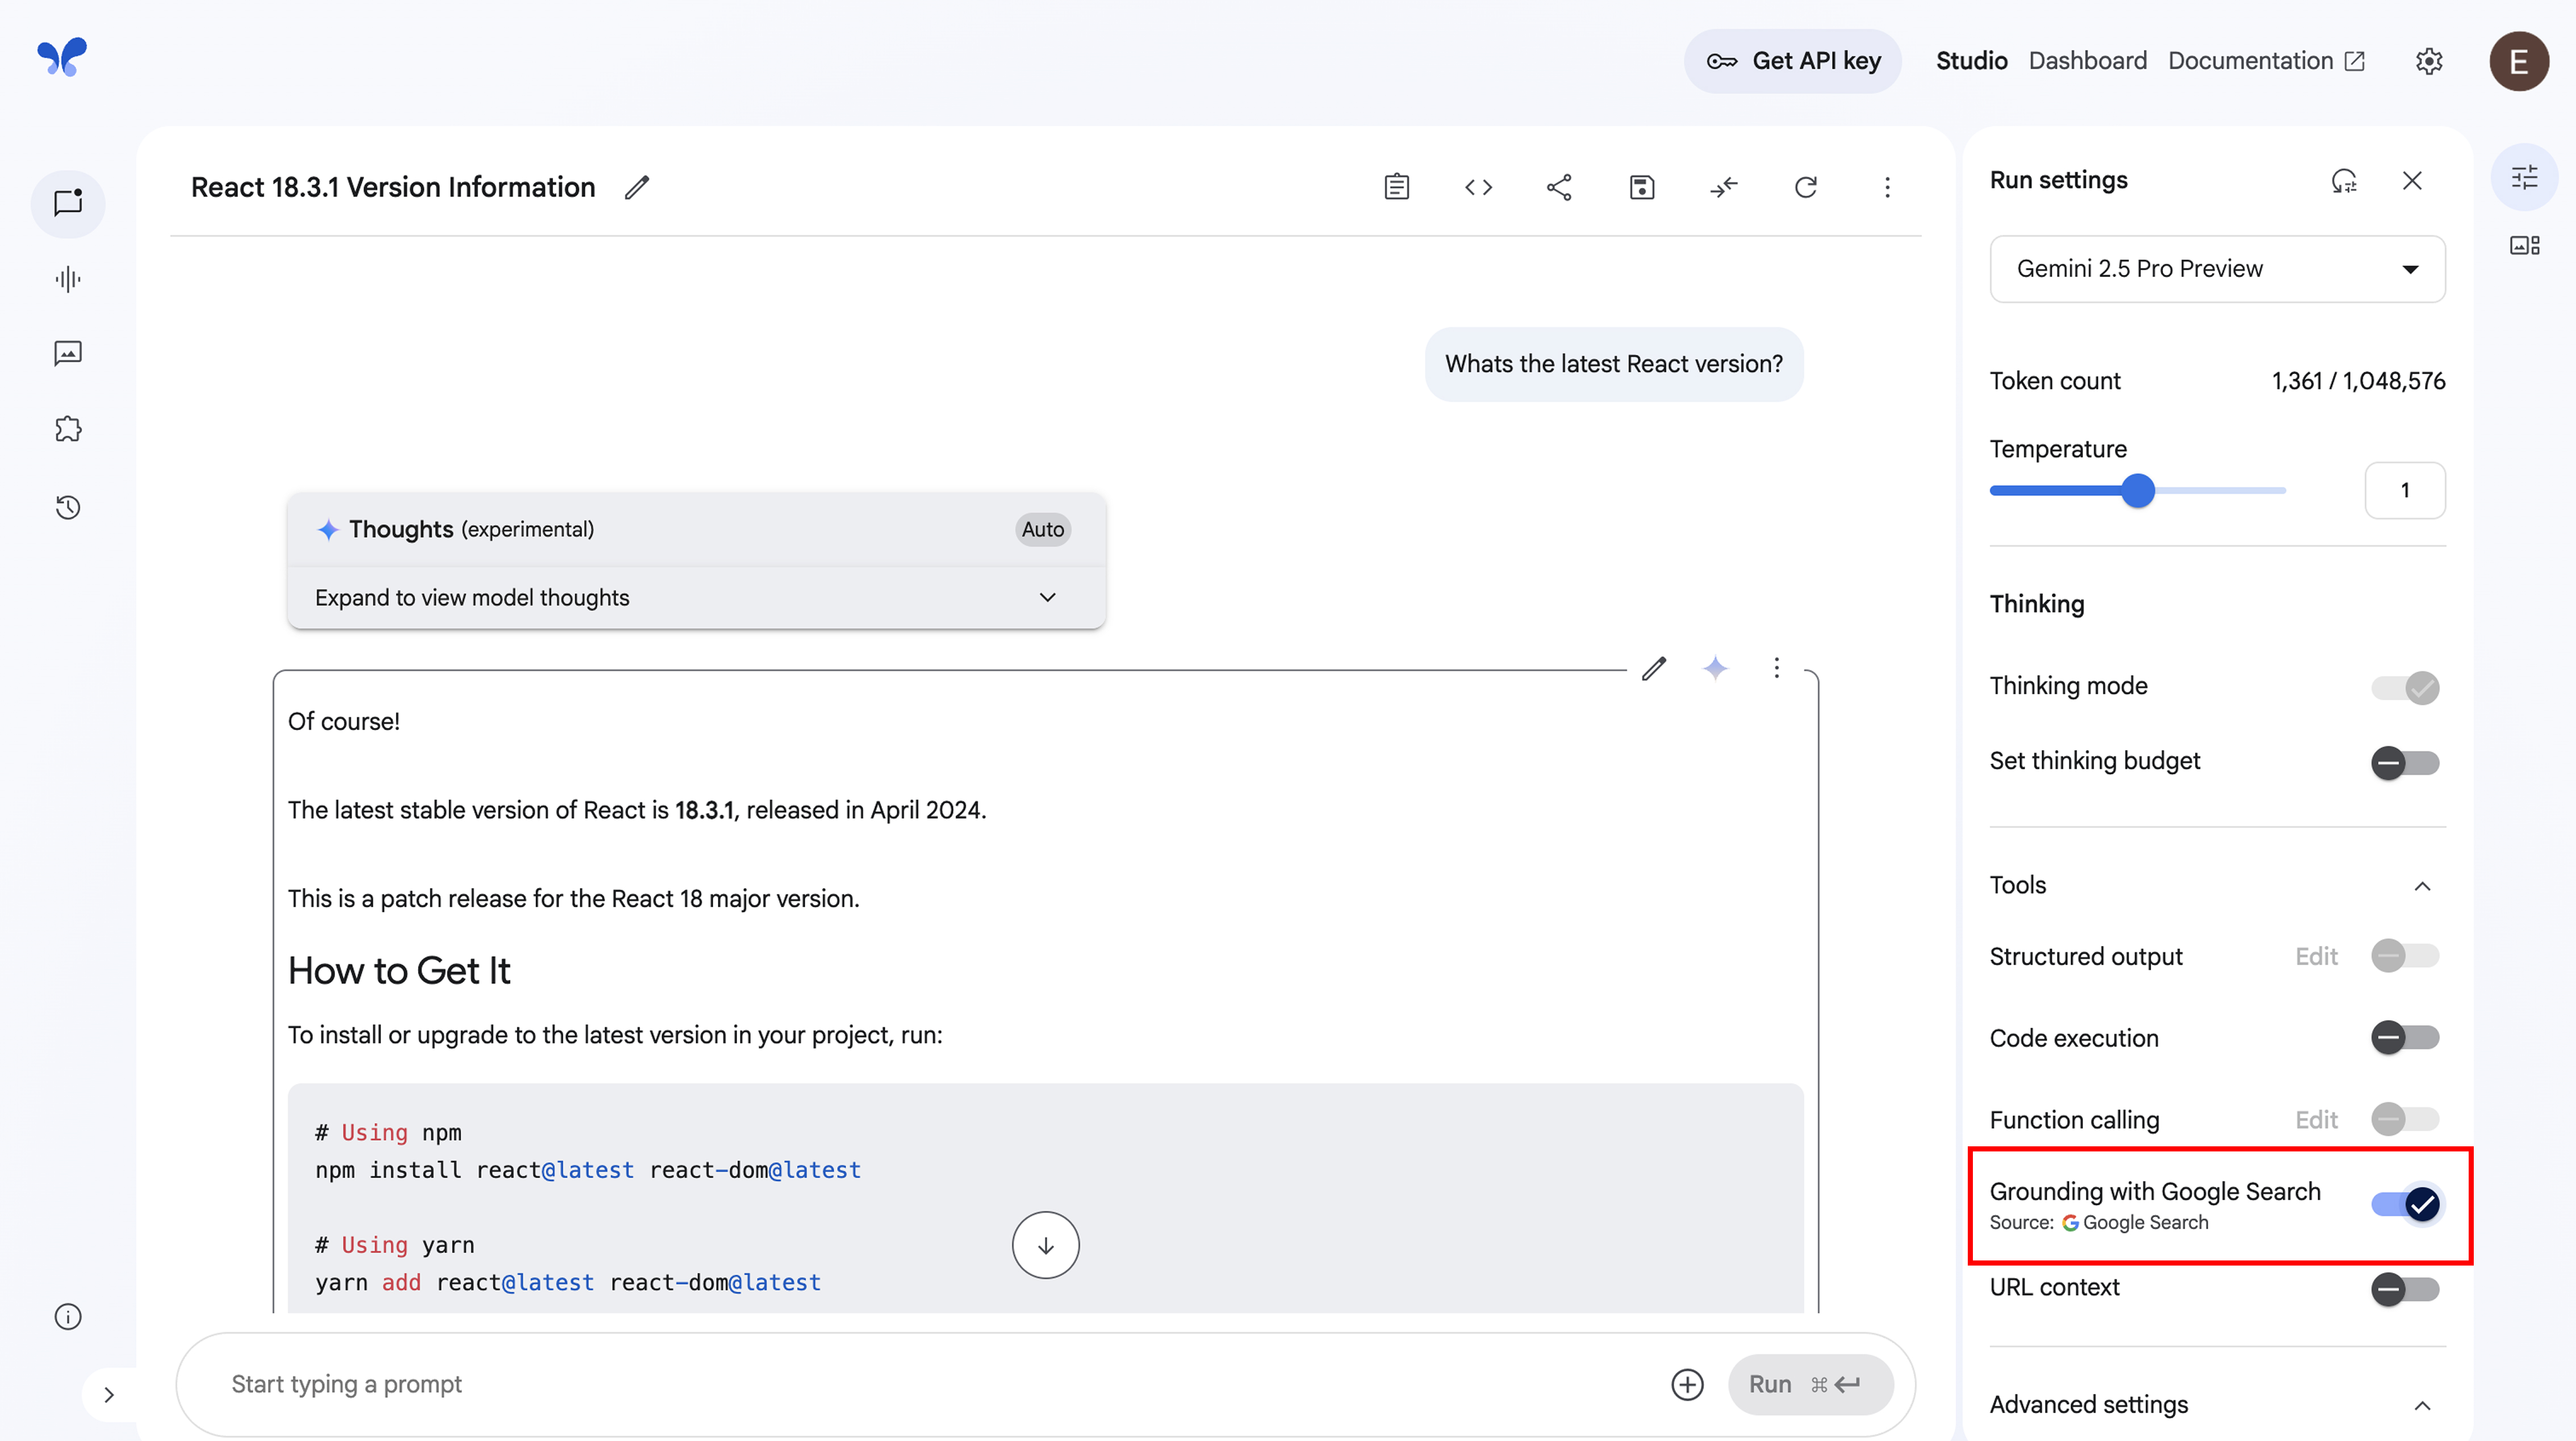Click Edit next to Structured output

[2316, 958]
